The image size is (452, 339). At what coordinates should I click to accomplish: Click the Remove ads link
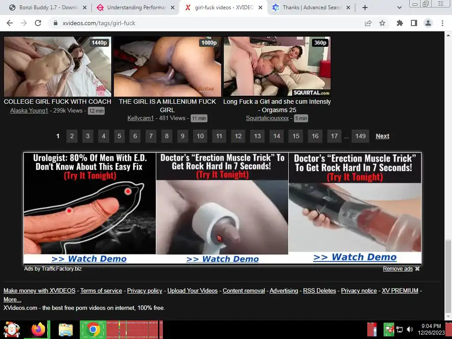click(398, 269)
